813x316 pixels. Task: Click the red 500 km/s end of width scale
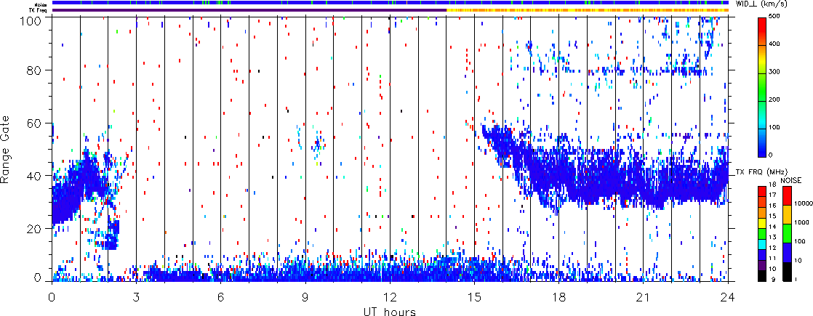[x=762, y=21]
